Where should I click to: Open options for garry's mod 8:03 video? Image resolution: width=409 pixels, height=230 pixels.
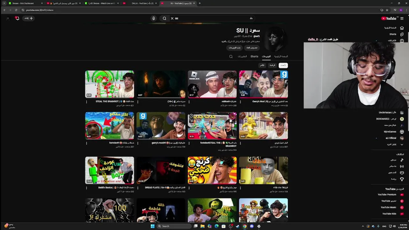click(138, 143)
